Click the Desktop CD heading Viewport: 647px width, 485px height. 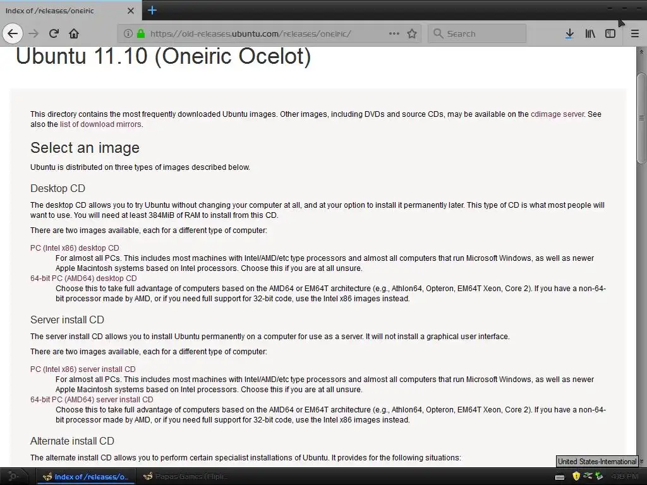pyautogui.click(x=57, y=188)
